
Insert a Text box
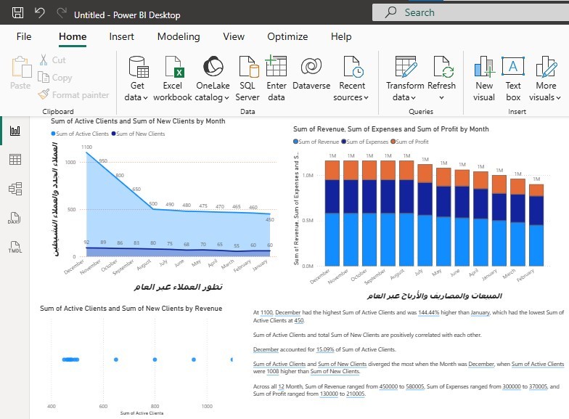click(x=513, y=79)
